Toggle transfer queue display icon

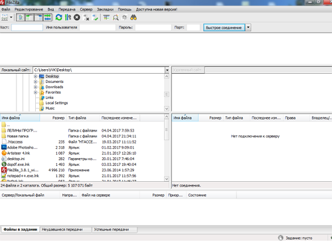[x=47, y=17]
